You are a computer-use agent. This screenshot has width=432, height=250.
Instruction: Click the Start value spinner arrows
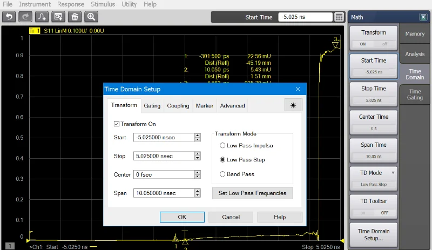(x=197, y=138)
